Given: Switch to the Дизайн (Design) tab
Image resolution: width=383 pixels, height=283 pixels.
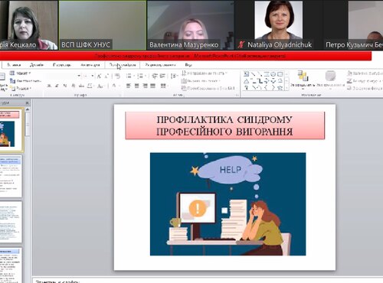Looking at the screenshot, I should pos(37,65).
